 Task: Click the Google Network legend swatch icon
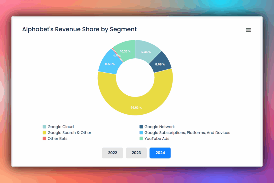[141, 126]
